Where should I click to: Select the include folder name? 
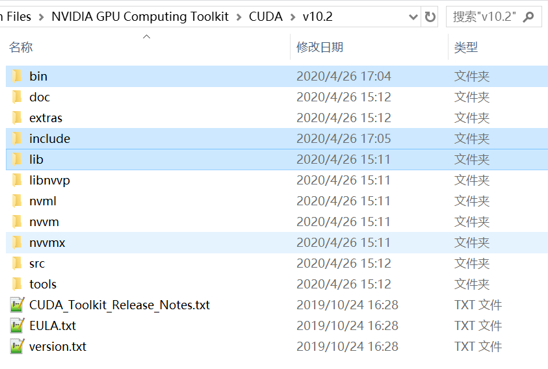pos(49,139)
